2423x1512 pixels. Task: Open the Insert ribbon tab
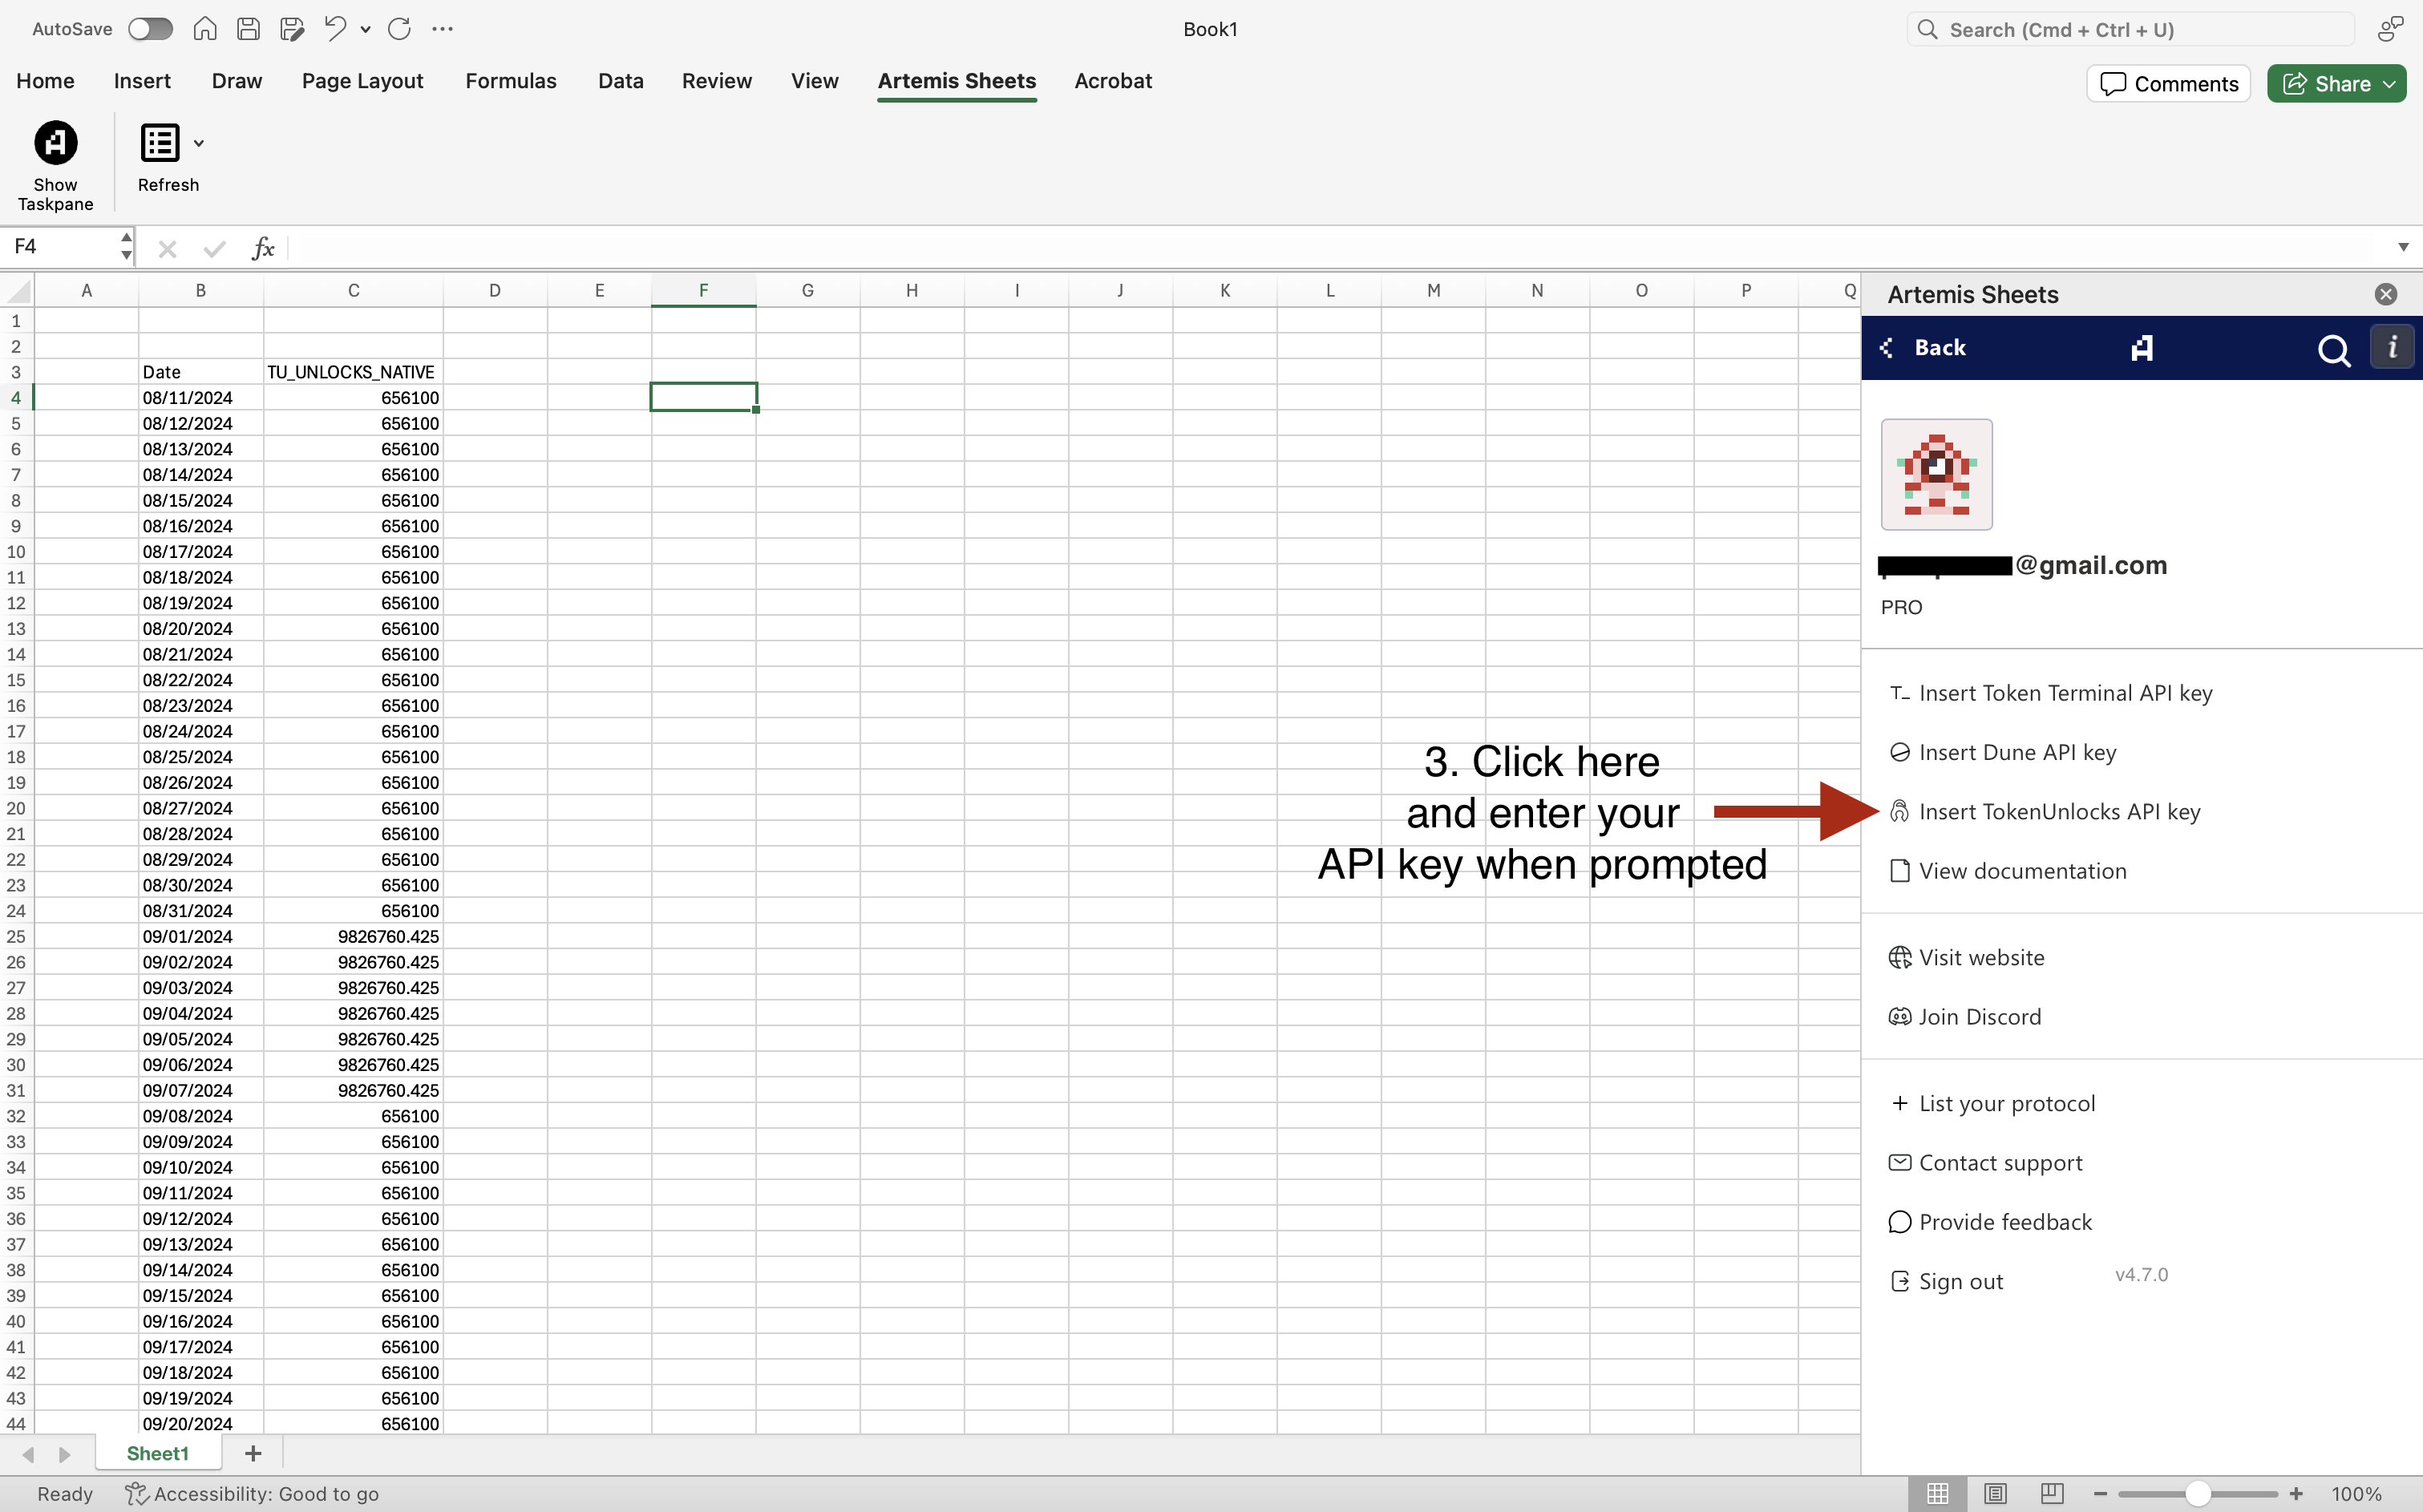142,81
